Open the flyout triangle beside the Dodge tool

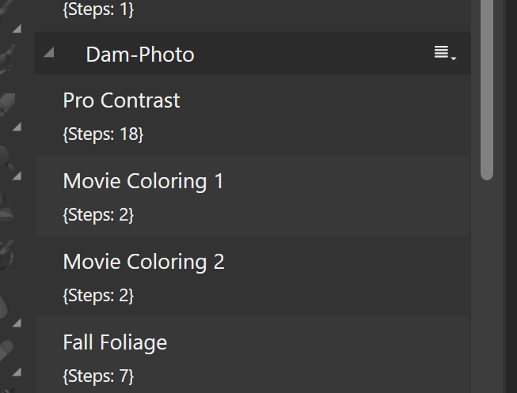tap(17, 176)
